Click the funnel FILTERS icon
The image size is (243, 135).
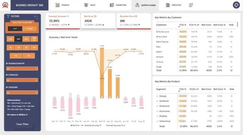8,16
